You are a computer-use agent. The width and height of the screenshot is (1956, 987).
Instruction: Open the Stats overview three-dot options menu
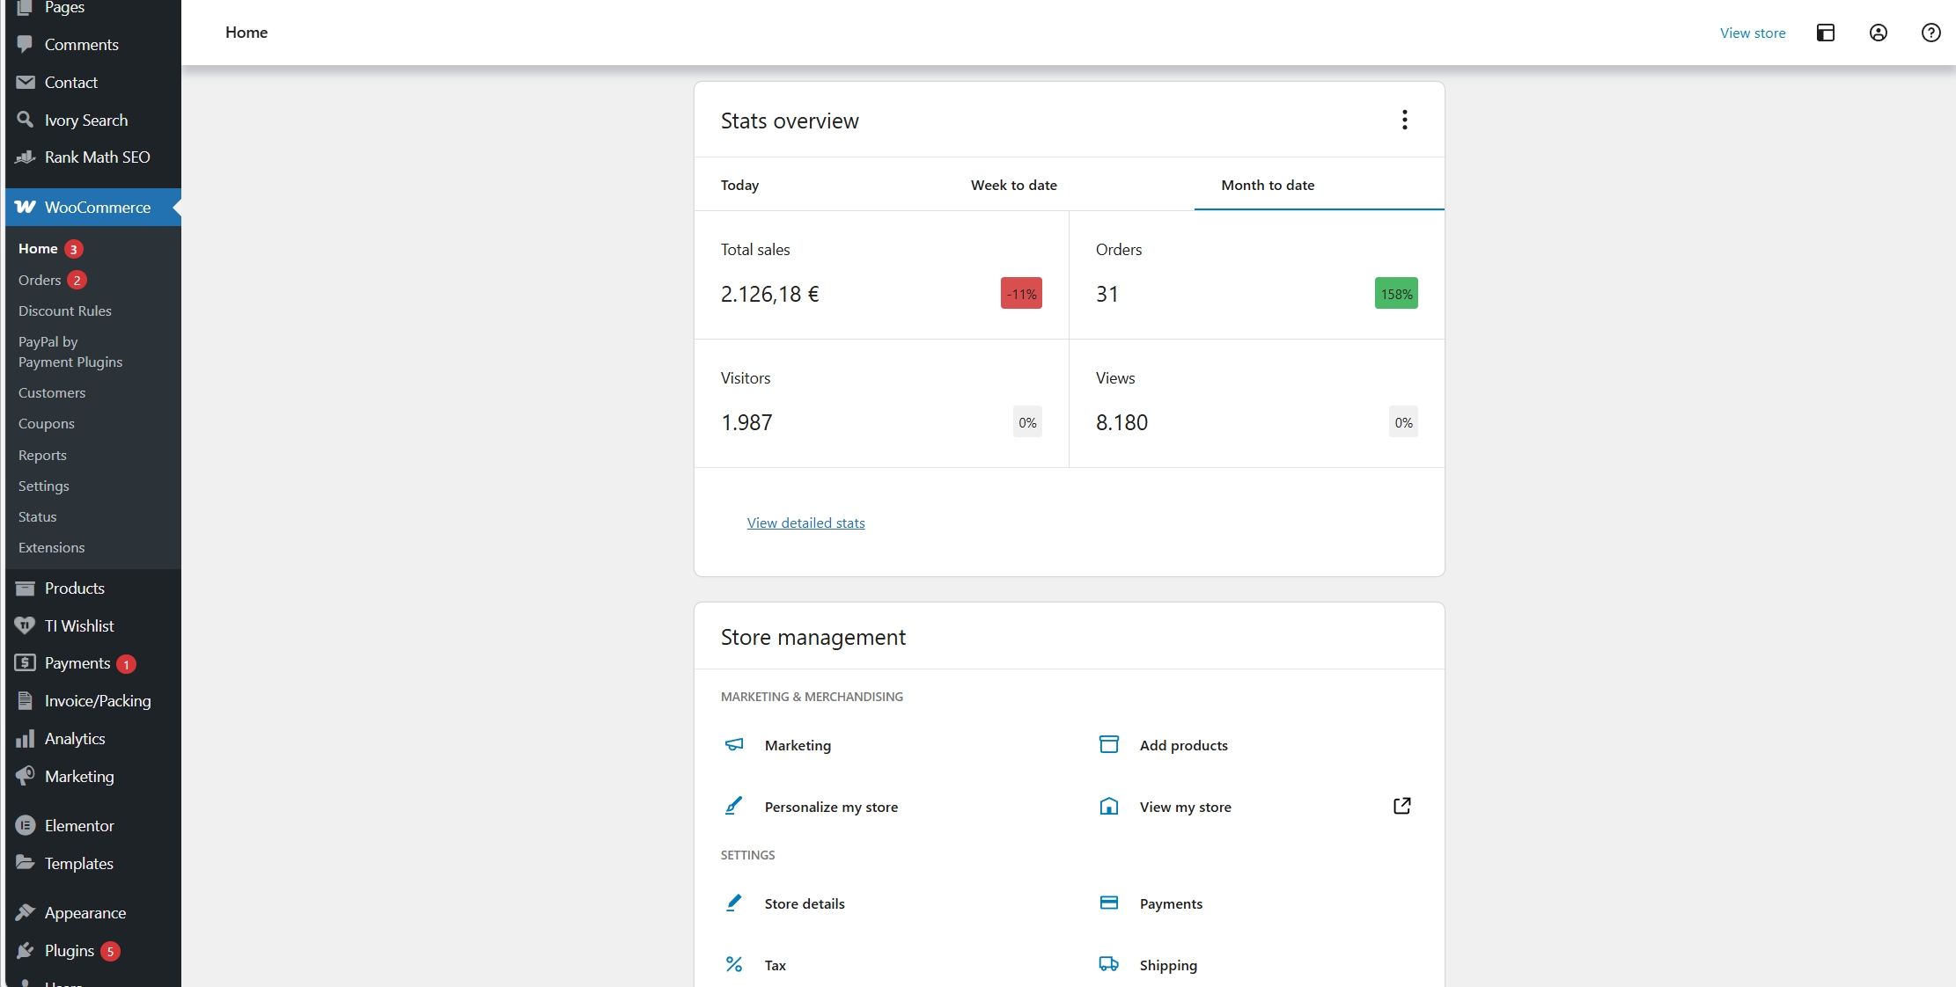point(1404,120)
